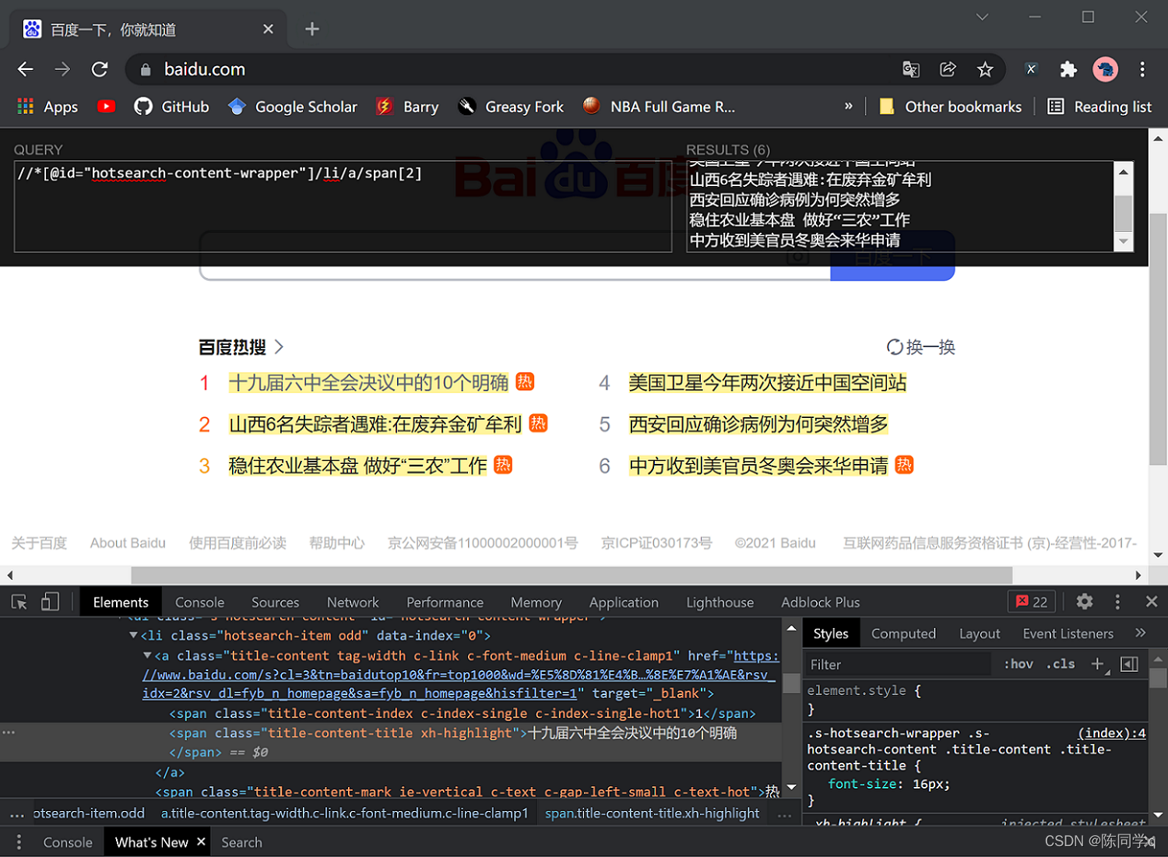Open the YouTube bookmark
The image size is (1168, 857).
[x=107, y=107]
